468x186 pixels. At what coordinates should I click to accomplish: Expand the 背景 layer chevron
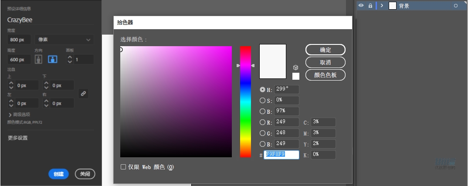coord(382,5)
